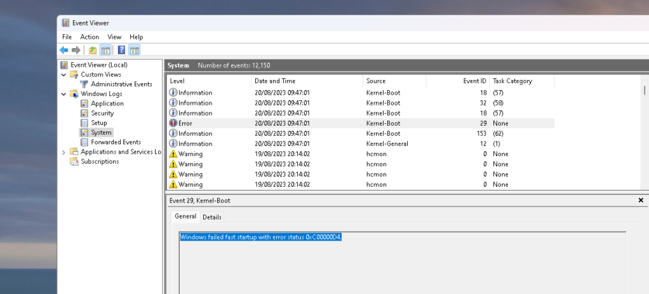Screen dimensions: 649x294
Task: Click the Kernel-General row task category (1)
Action: click(497, 144)
